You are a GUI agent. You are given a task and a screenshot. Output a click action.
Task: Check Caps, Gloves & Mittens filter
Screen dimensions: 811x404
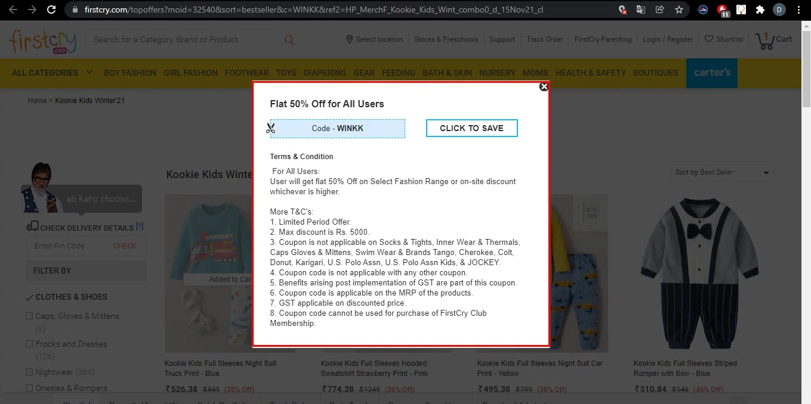(29, 316)
